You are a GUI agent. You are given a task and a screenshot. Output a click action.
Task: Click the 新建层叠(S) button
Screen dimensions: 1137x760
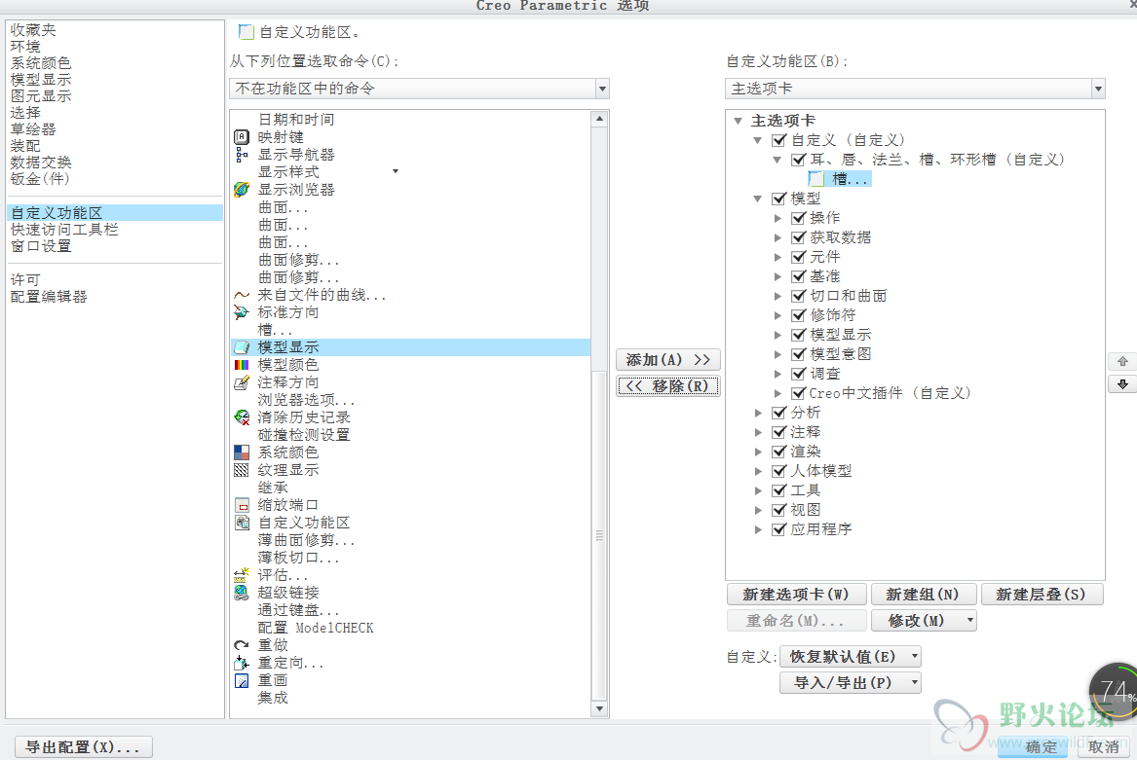pos(1042,595)
